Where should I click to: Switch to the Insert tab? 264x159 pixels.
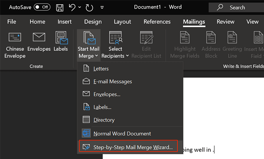(x=64, y=22)
